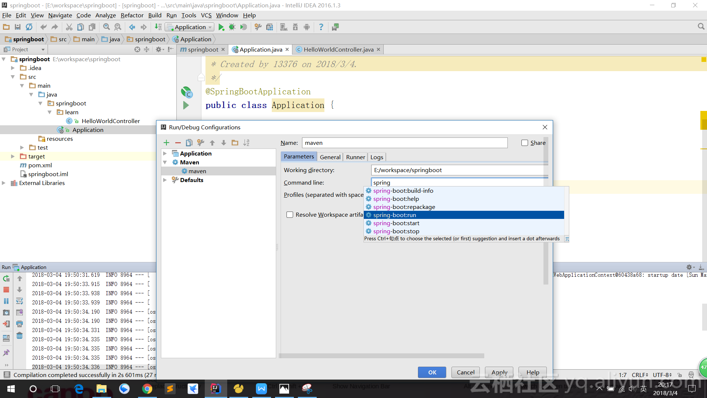Screen dimensions: 707x398
Task: Pause output icon in Run panel
Action: pos(6,301)
